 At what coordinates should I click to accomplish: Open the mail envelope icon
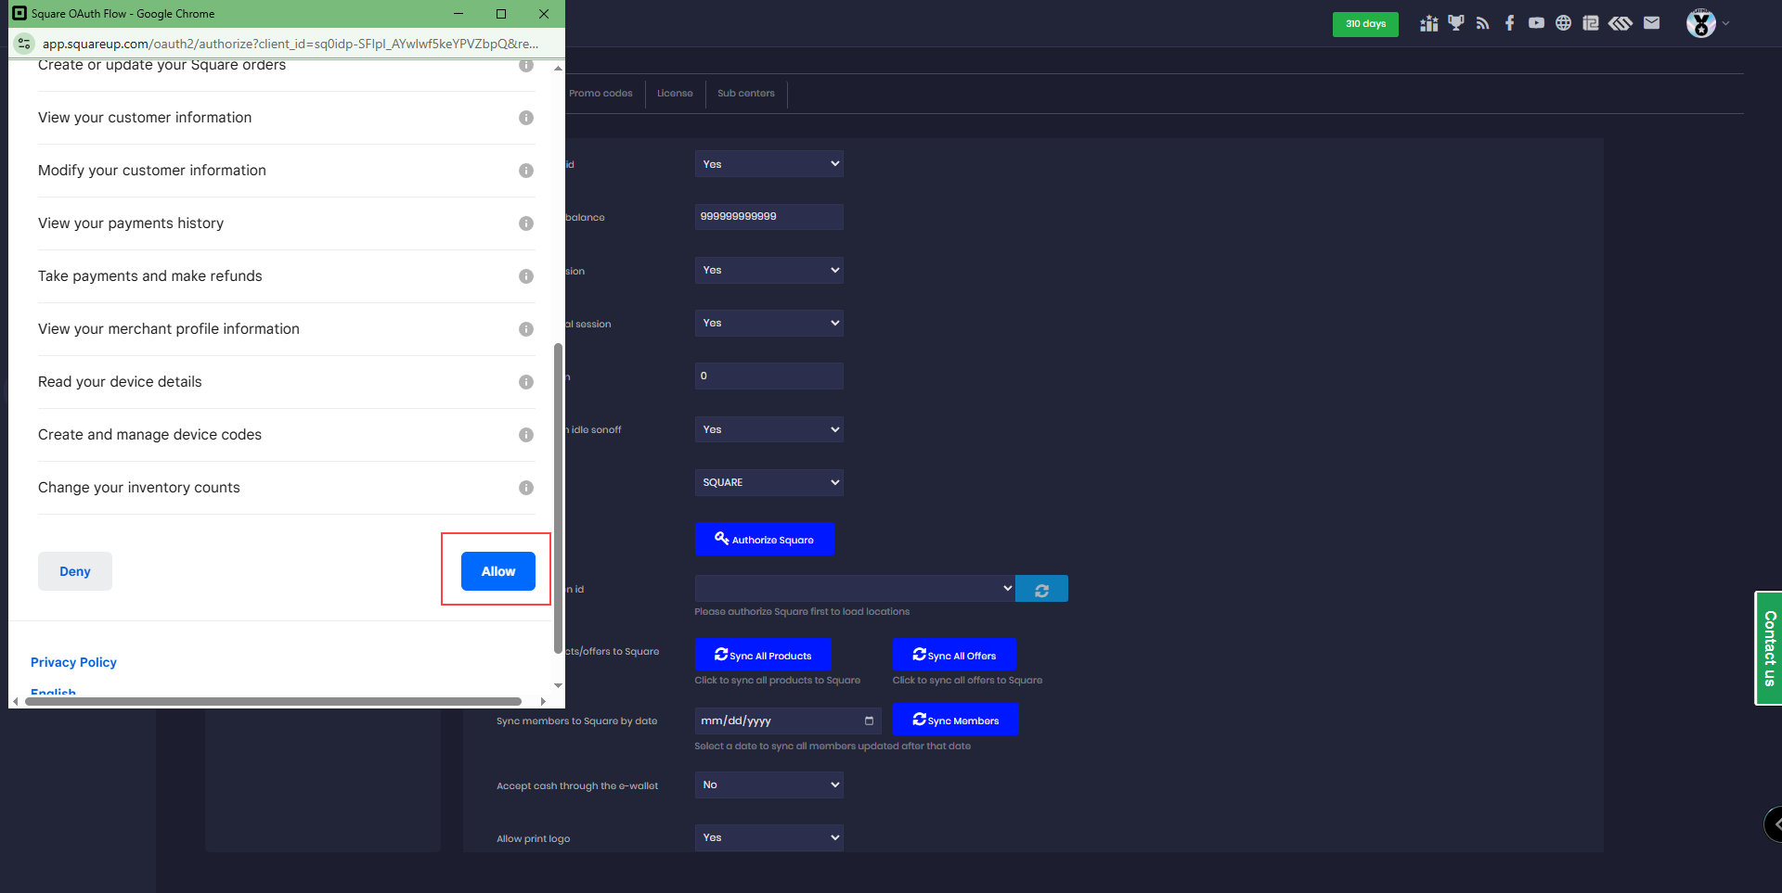coord(1651,23)
